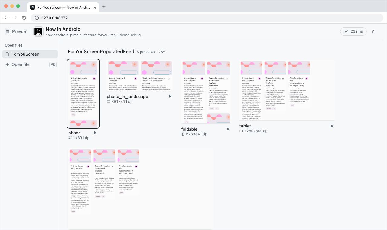Click the Open files section label
This screenshot has width=387, height=230.
tap(14, 45)
